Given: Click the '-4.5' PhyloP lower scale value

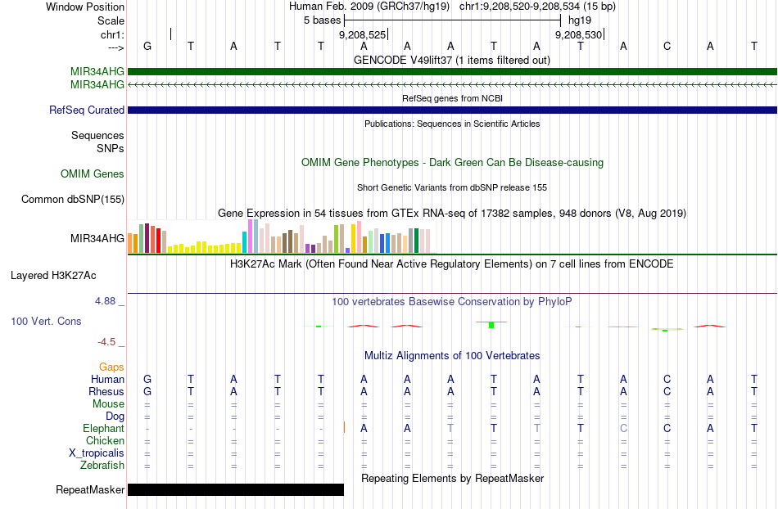Looking at the screenshot, I should click(106, 342).
